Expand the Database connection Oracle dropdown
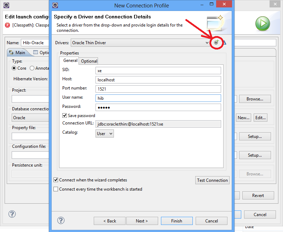 point(30,117)
